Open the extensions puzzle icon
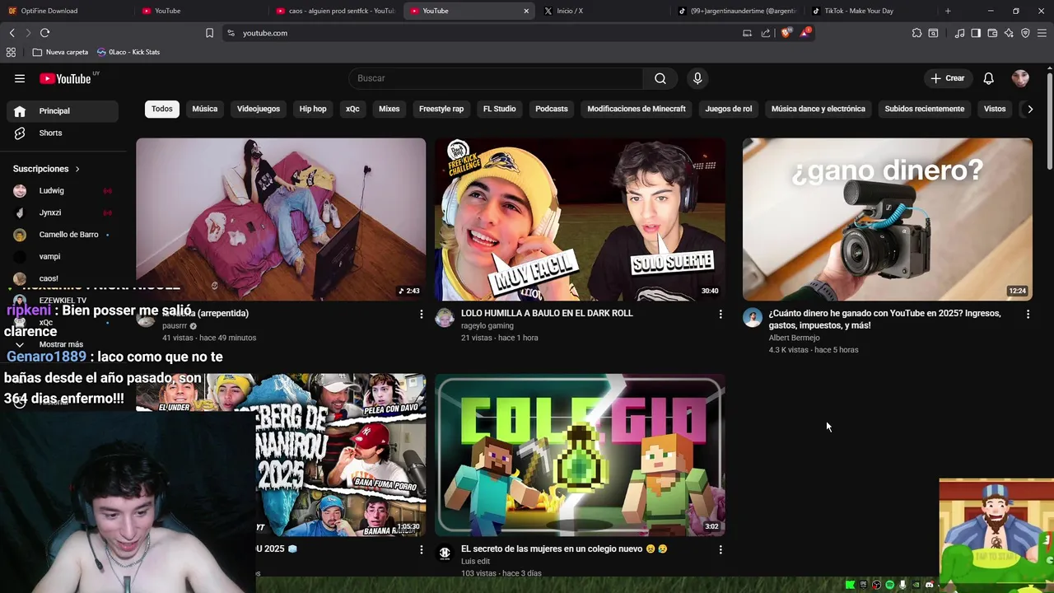Image resolution: width=1054 pixels, height=593 pixels. click(916, 33)
